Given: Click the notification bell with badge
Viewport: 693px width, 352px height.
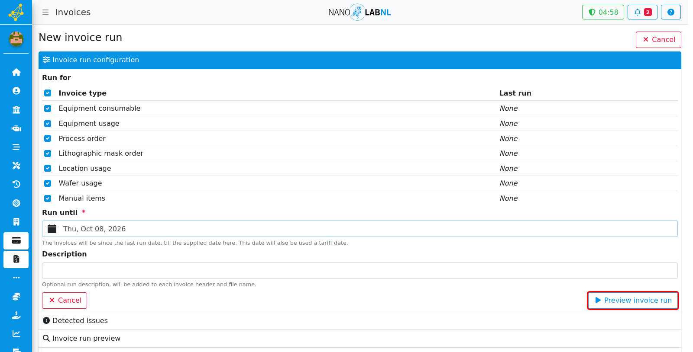Looking at the screenshot, I should 642,12.
